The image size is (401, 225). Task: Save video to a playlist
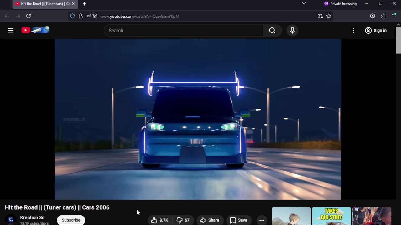pyautogui.click(x=238, y=220)
